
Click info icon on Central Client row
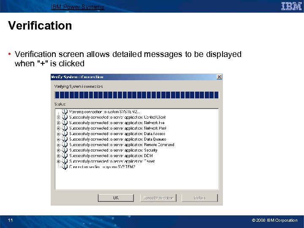(x=65, y=117)
